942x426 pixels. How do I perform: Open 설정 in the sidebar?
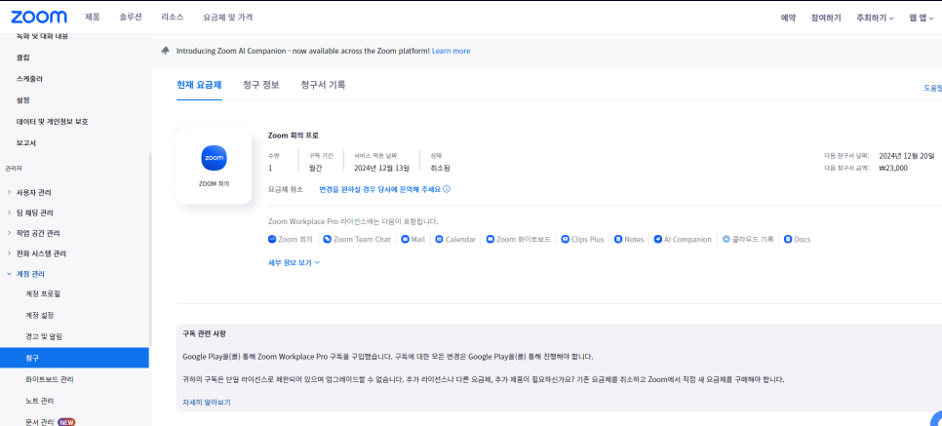[22, 100]
